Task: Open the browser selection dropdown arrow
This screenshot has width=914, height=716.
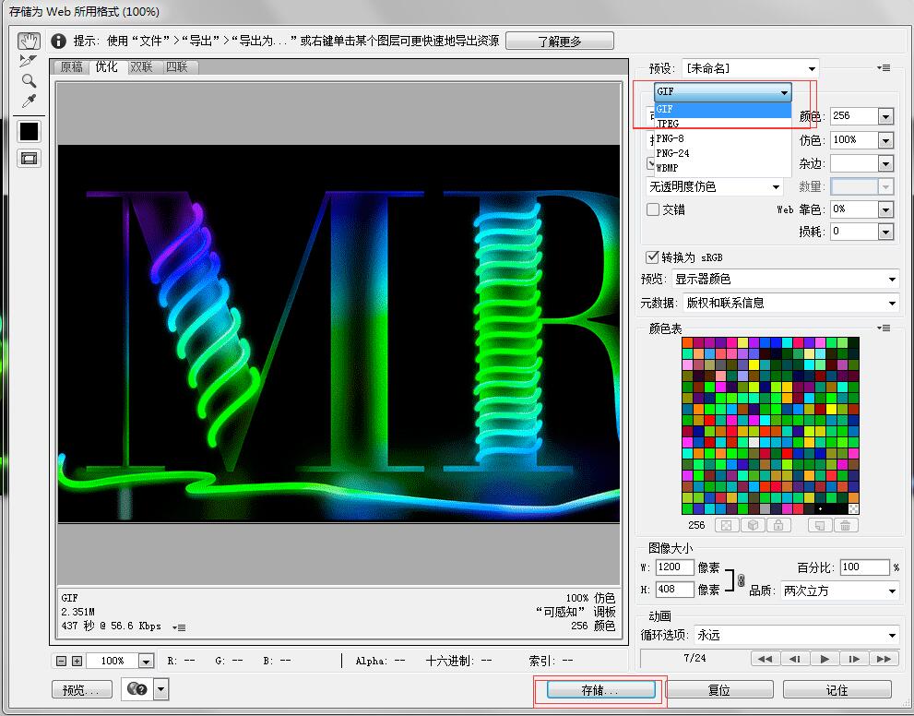Action: (160, 689)
